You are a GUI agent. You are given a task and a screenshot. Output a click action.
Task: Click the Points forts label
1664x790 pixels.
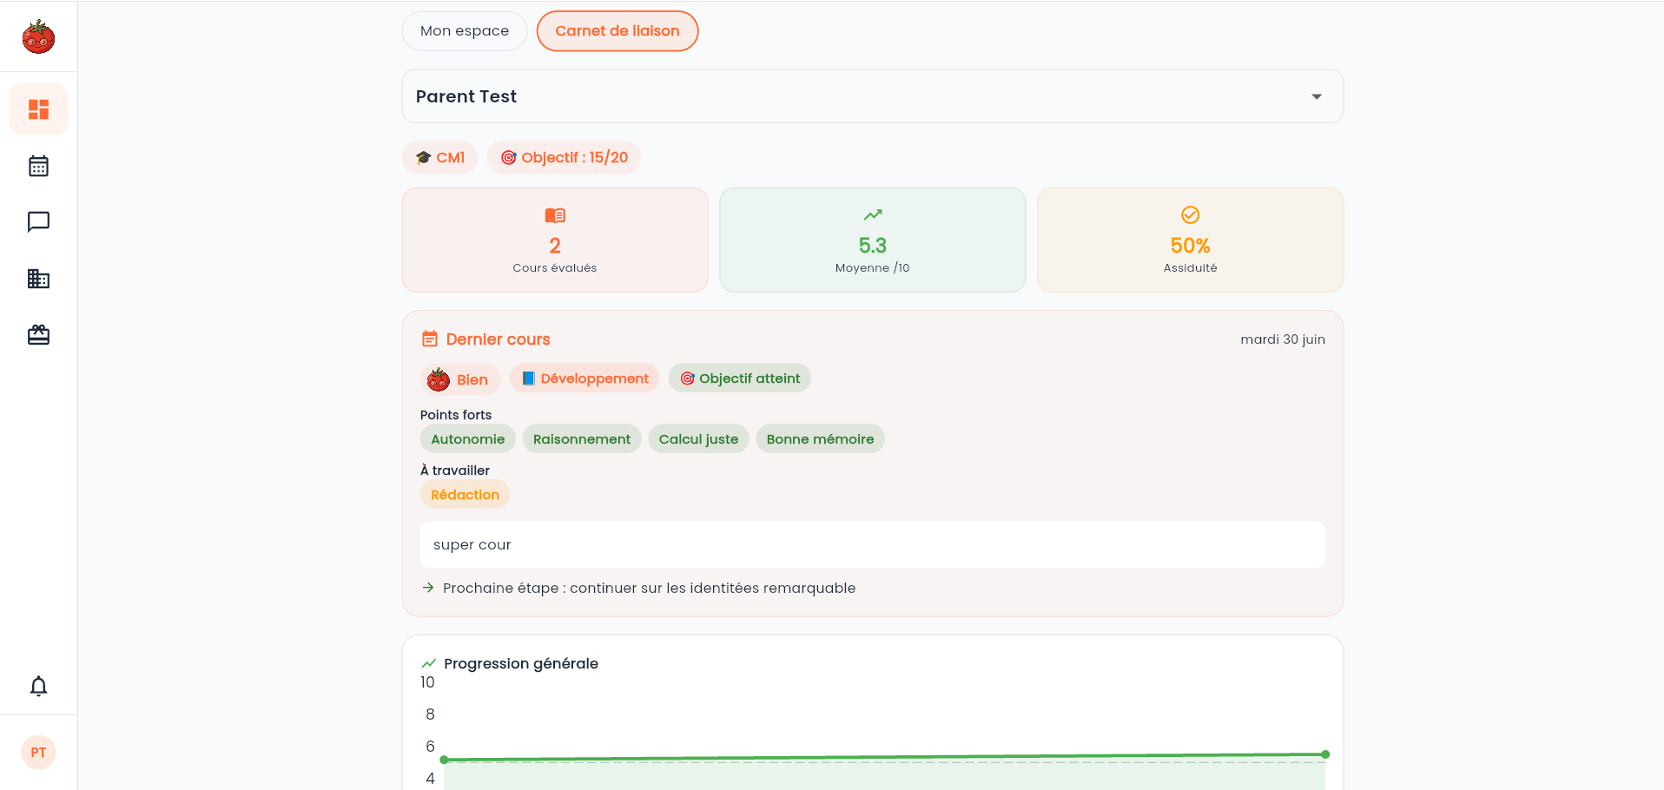pyautogui.click(x=456, y=415)
